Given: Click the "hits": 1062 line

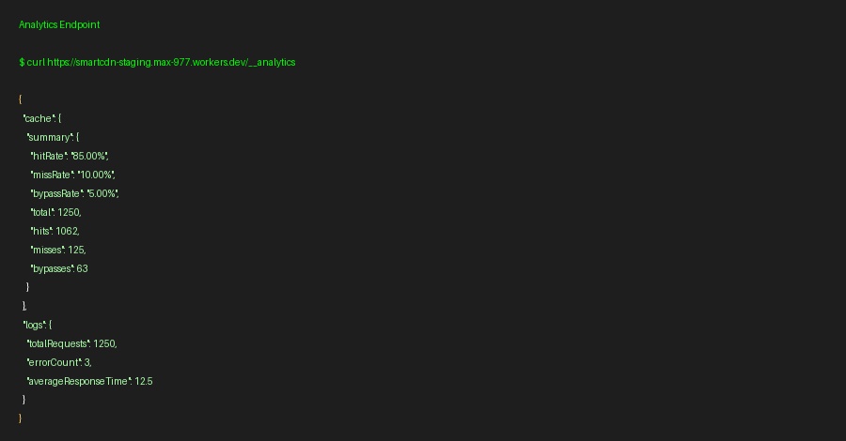Looking at the screenshot, I should [55, 231].
